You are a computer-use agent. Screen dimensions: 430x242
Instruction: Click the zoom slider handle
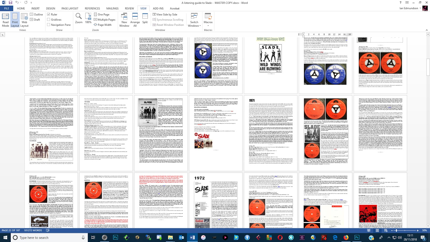pos(396,230)
